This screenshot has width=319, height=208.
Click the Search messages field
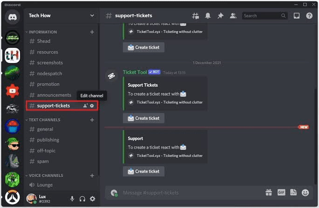tap(265, 16)
